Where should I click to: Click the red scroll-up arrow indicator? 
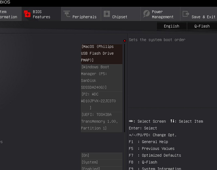click(x=125, y=41)
